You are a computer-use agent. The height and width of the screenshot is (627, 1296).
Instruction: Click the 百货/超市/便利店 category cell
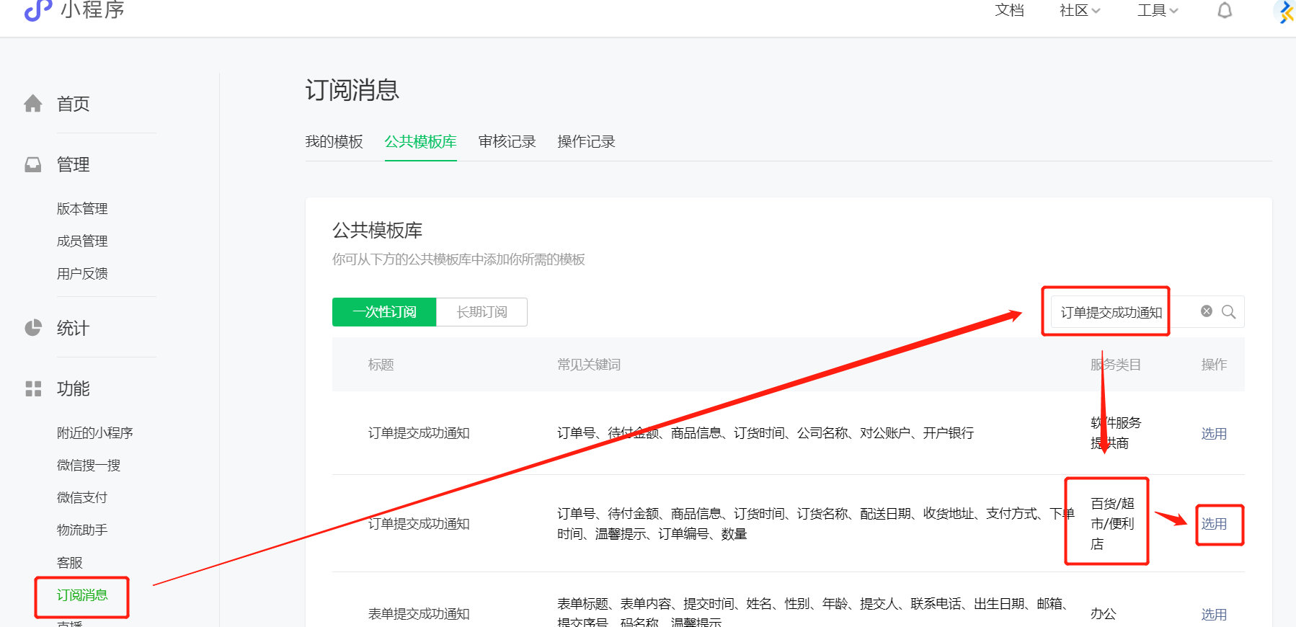click(1112, 524)
